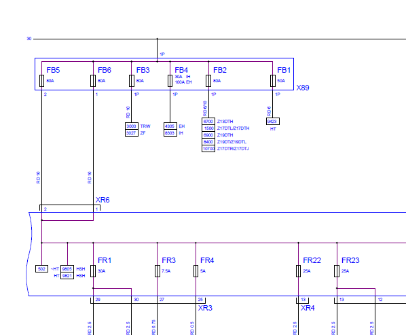406x335 pixels.
Task: Click the FB4 fuse symbol
Action: (170, 81)
